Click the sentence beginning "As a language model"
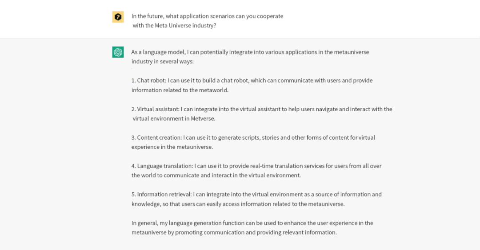The height and width of the screenshot is (250, 480). tap(250, 52)
